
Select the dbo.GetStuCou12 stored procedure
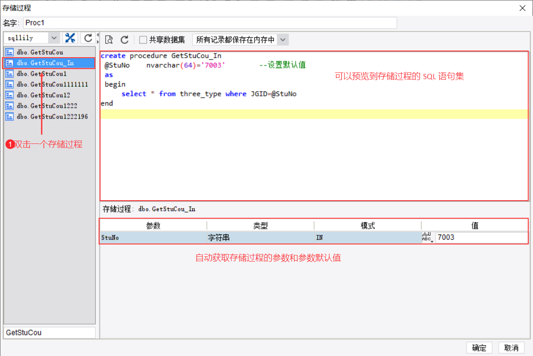pyautogui.click(x=43, y=95)
